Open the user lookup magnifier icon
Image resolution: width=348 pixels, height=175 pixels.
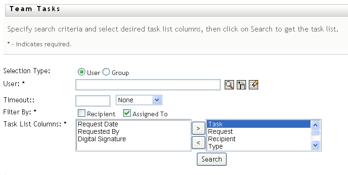tap(229, 85)
